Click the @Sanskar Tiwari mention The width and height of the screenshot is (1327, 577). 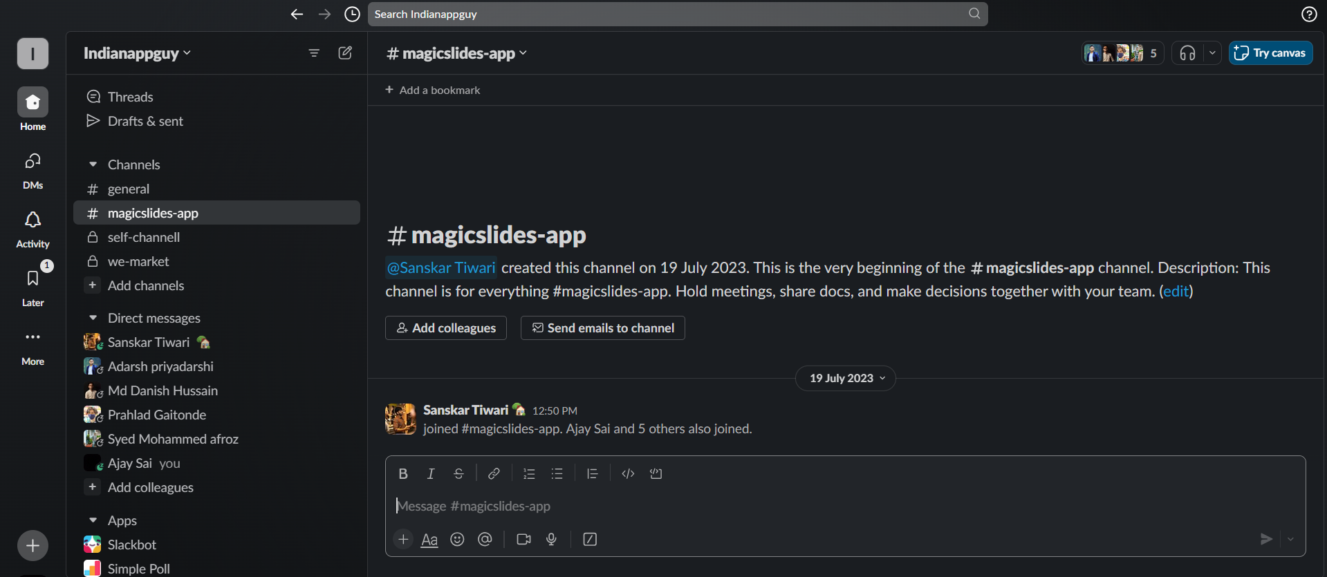tap(441, 267)
